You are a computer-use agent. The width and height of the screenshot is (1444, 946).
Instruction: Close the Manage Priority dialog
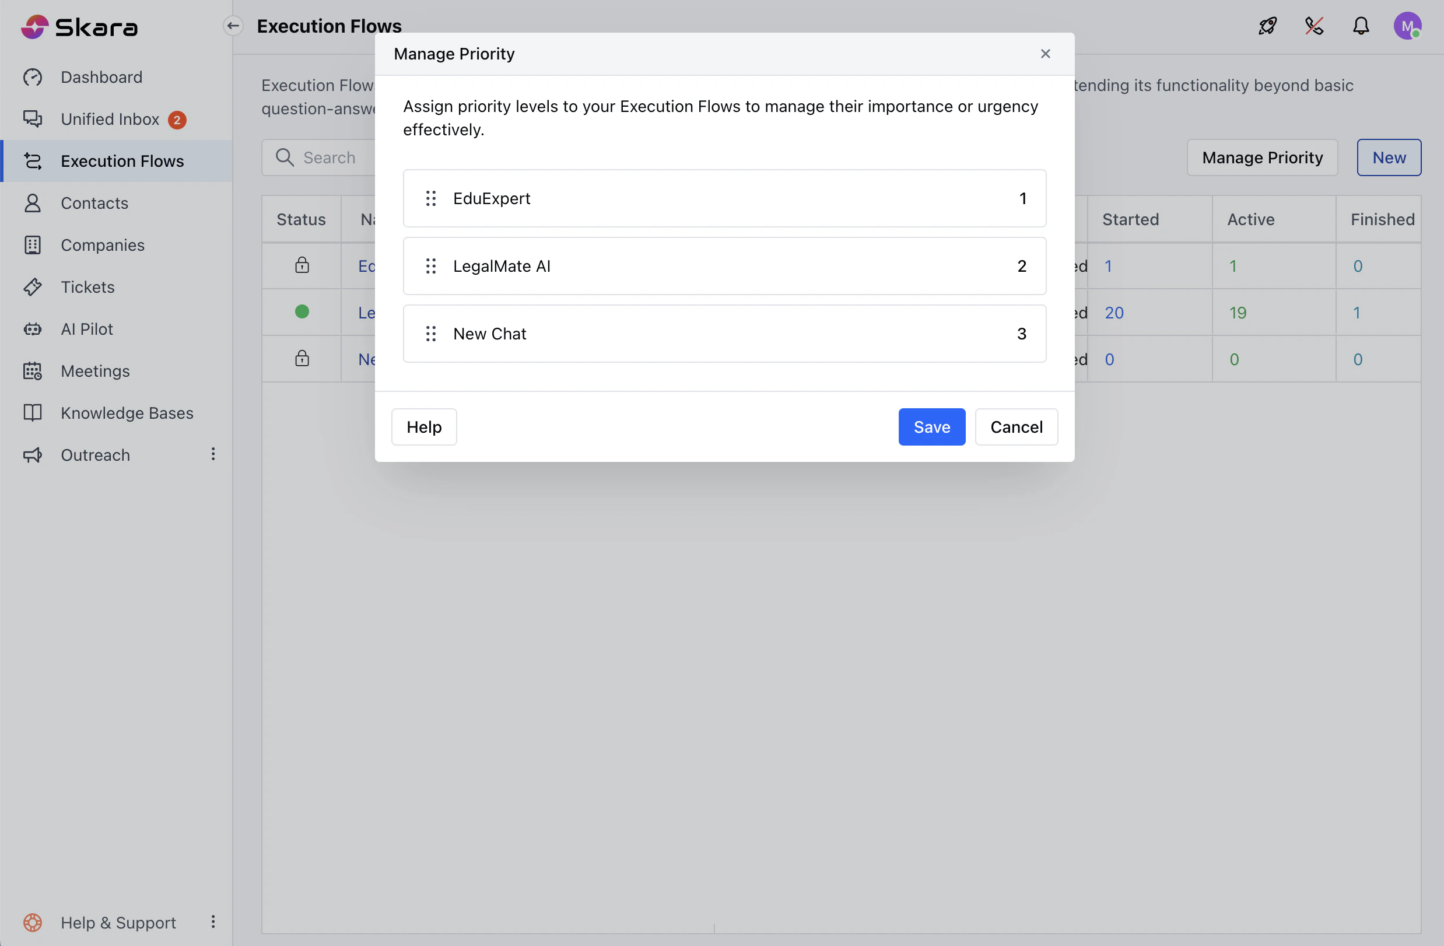[1045, 54]
